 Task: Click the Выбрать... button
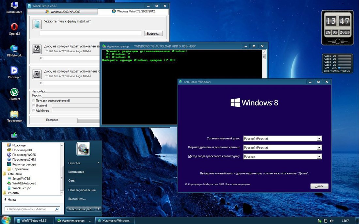pos(153,33)
